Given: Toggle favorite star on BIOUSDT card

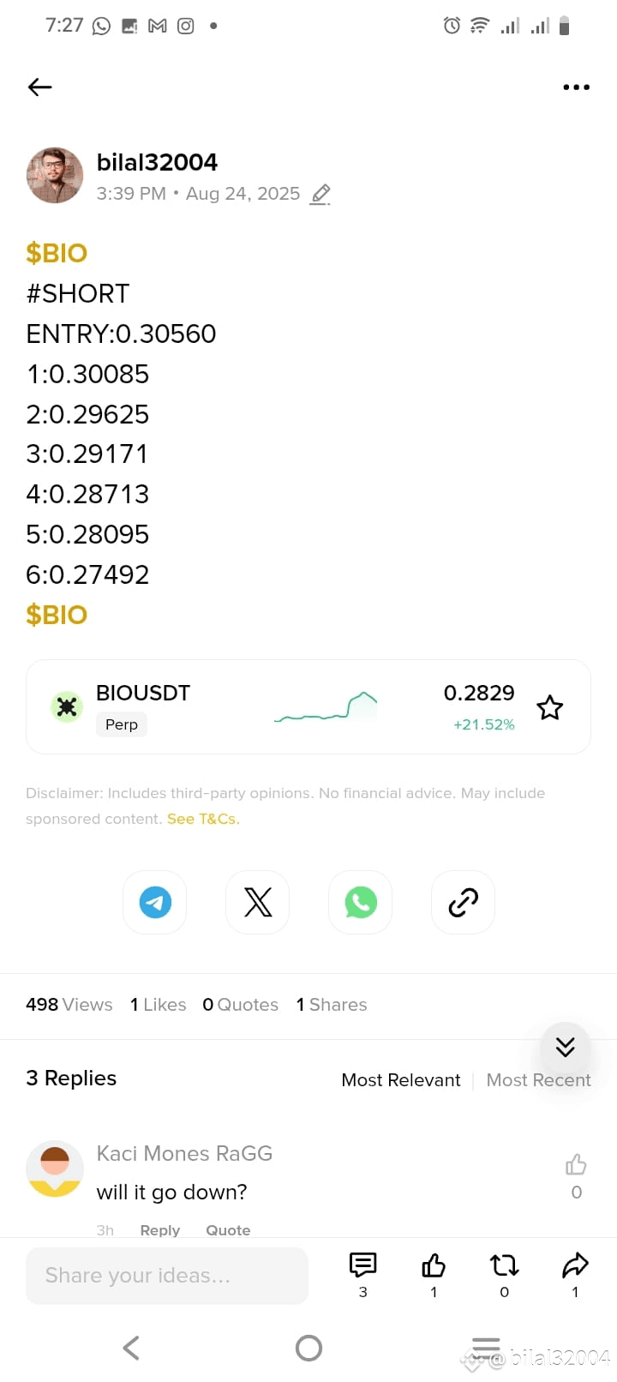Looking at the screenshot, I should pyautogui.click(x=549, y=707).
